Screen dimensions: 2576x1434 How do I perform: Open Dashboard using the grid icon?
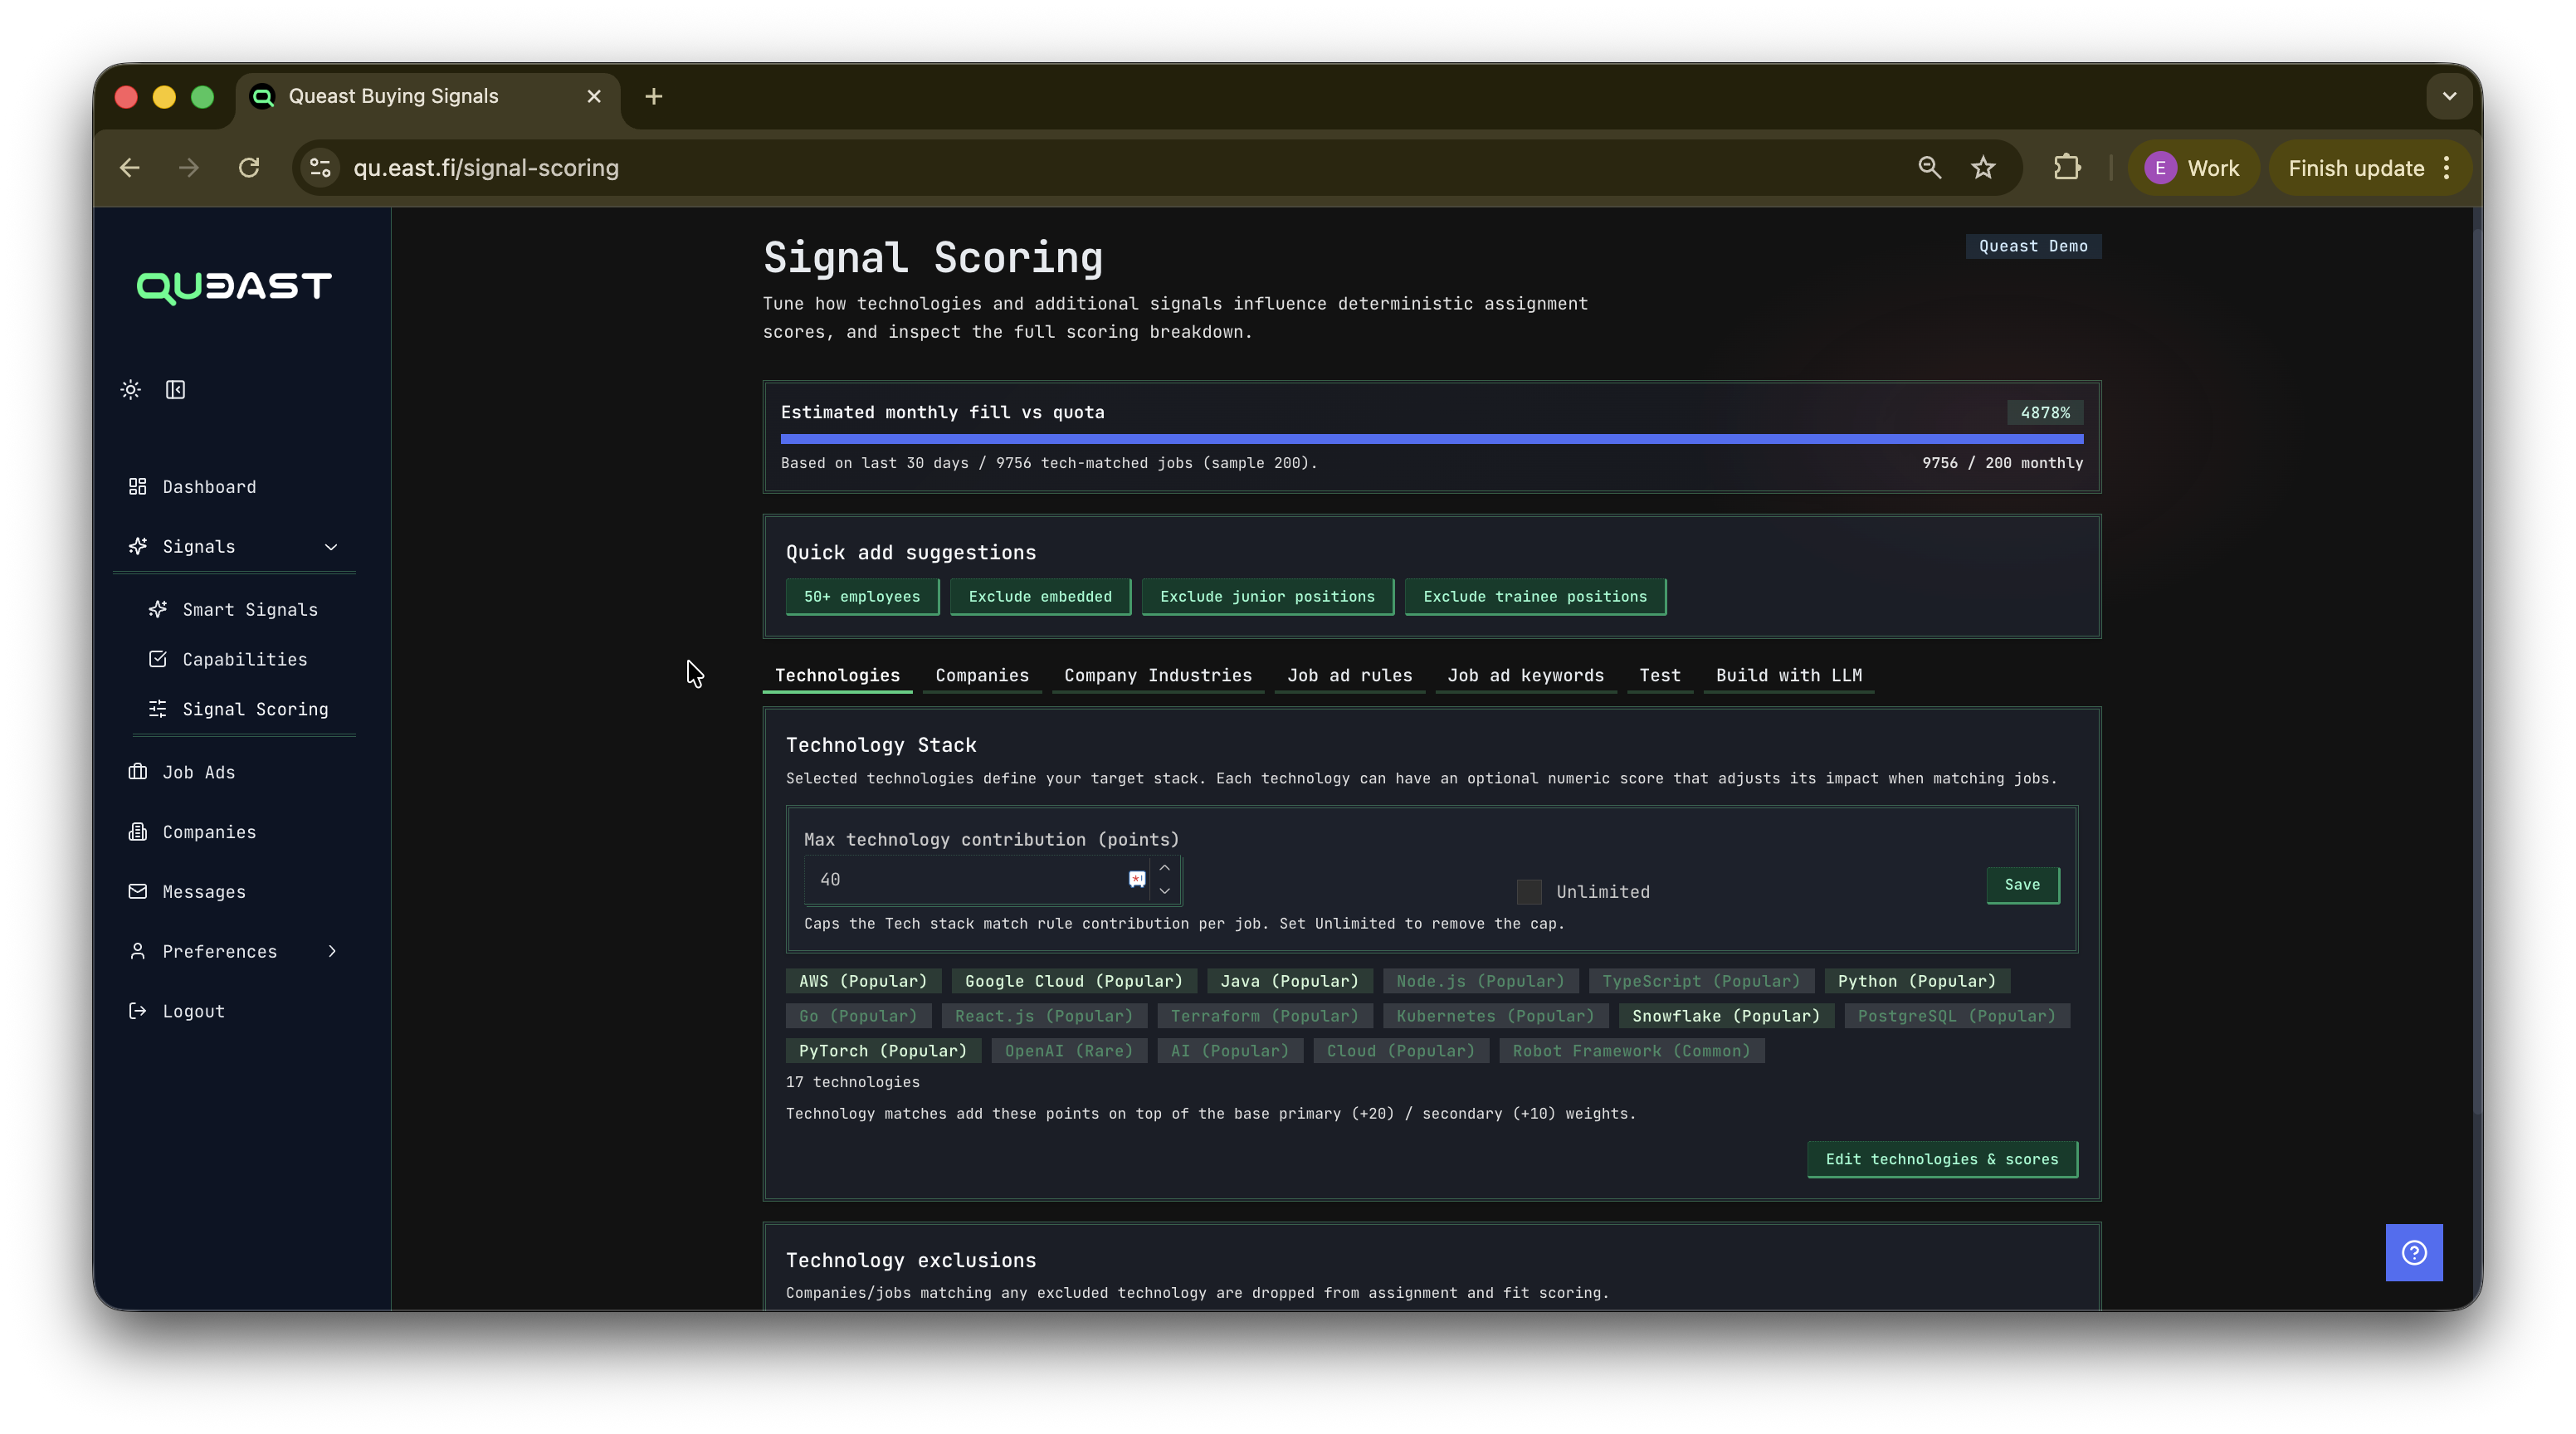click(139, 487)
